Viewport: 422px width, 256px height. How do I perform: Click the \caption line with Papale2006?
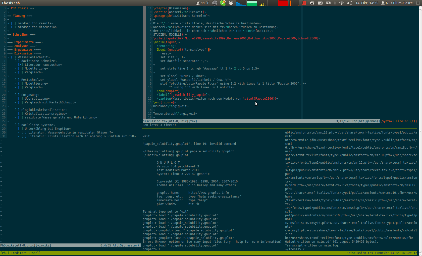pos(217,99)
